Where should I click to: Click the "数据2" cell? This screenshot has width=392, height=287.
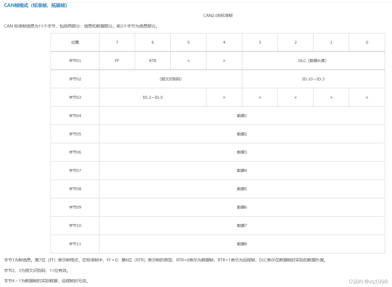(x=242, y=134)
